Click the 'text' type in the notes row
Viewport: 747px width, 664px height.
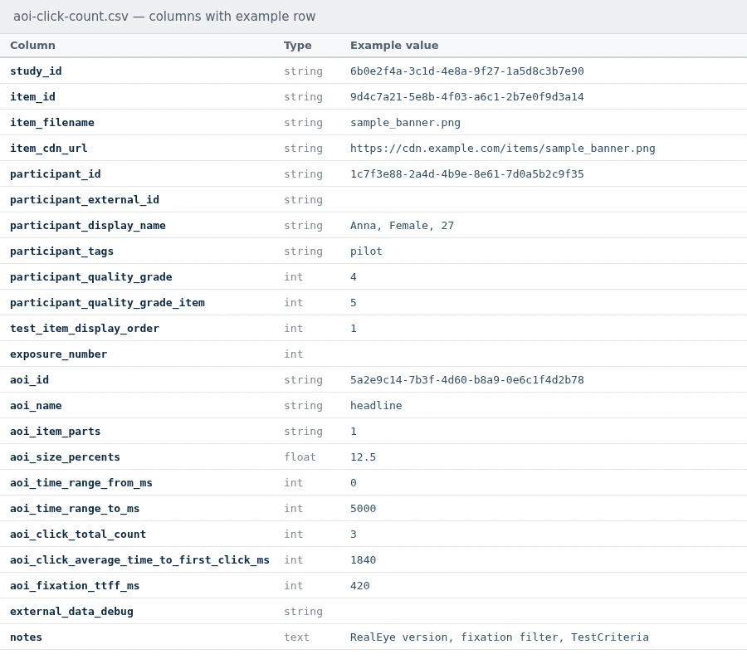click(x=296, y=637)
